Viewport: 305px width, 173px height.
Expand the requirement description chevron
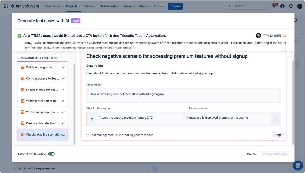point(285,51)
